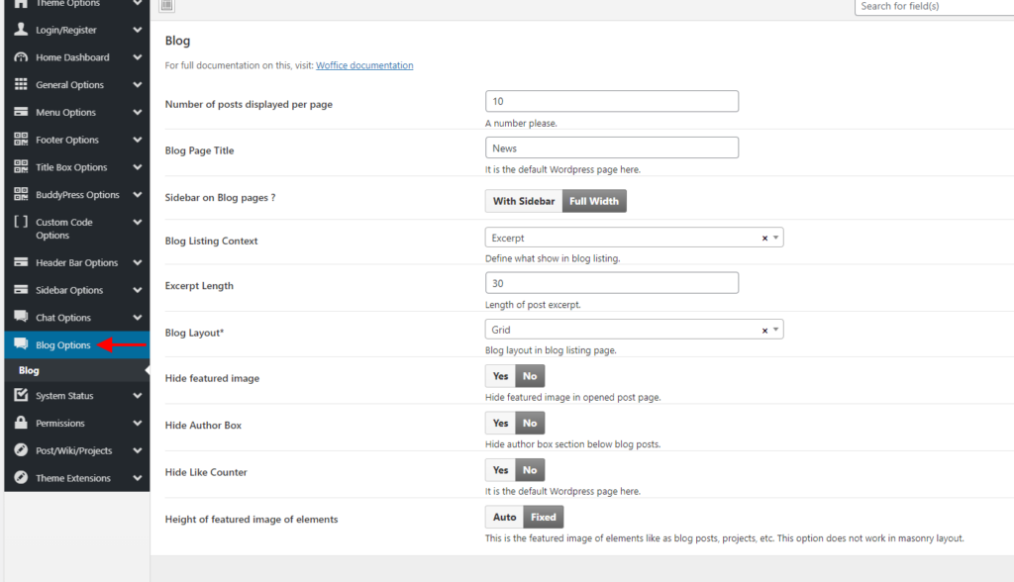1014x582 pixels.
Task: Click the Home Dashboard gauge icon
Action: pyautogui.click(x=21, y=57)
